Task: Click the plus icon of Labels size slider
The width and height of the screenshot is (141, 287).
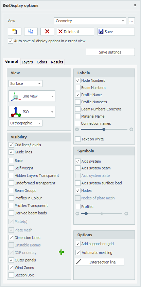Action: coord(131,130)
